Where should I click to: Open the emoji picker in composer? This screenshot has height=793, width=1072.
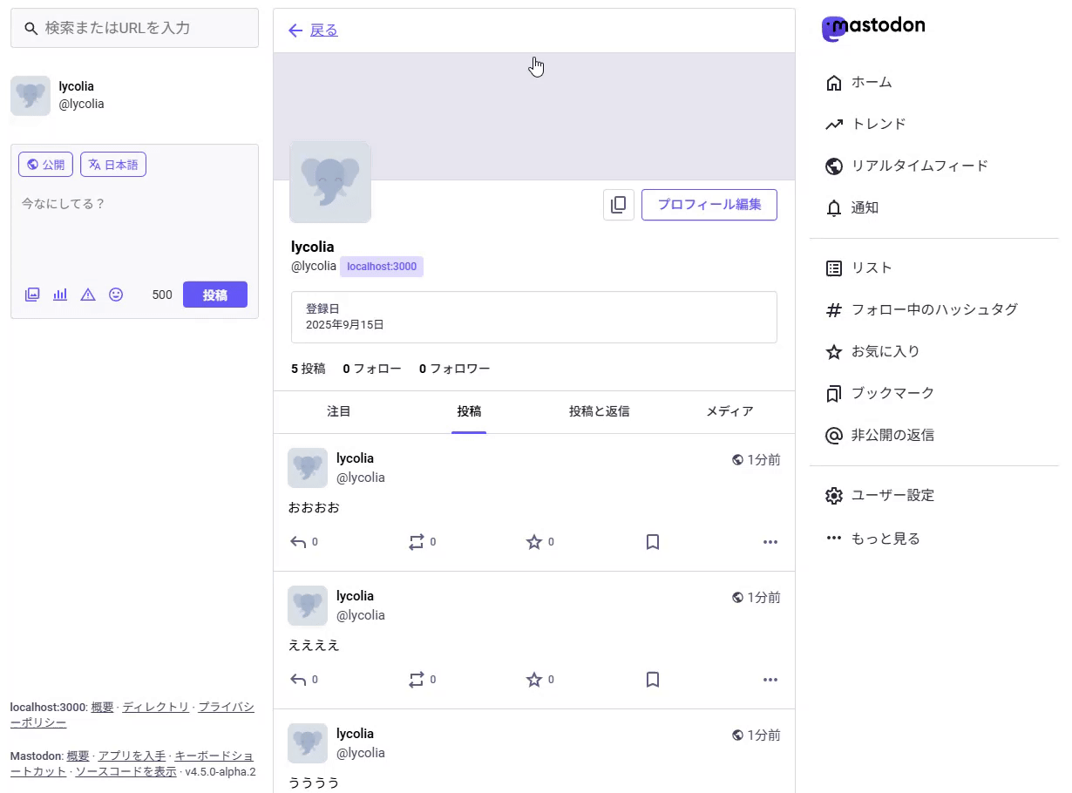(116, 295)
